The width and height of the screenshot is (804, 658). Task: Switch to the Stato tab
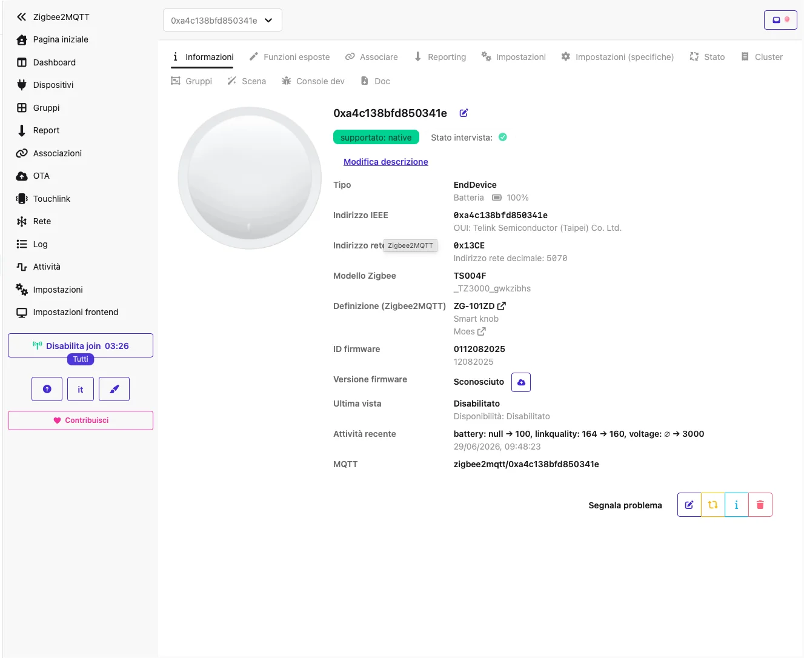(707, 57)
